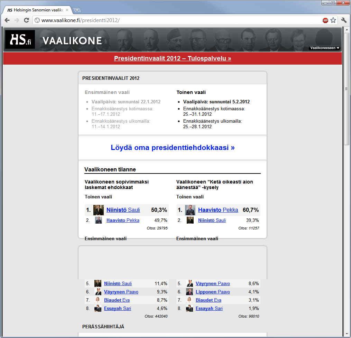Click Niinistö photo beside 39,3%
This screenshot has width=351, height=338.
tap(190, 220)
